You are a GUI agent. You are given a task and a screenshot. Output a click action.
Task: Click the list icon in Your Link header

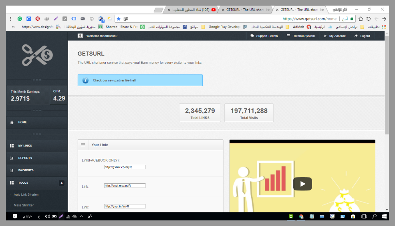point(83,145)
